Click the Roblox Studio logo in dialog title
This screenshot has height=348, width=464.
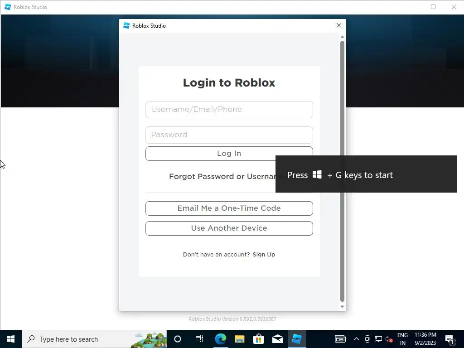coord(126,26)
